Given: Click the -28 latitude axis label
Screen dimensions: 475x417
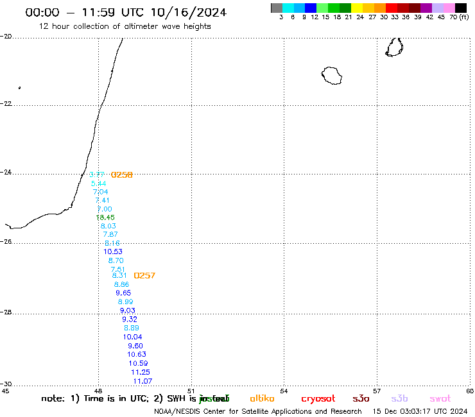Looking at the screenshot, I should tap(6, 312).
